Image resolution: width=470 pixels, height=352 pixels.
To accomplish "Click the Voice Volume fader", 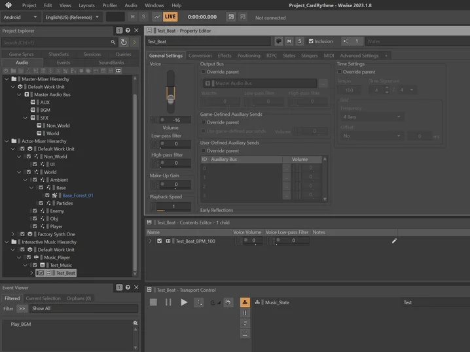I will pyautogui.click(x=171, y=98).
